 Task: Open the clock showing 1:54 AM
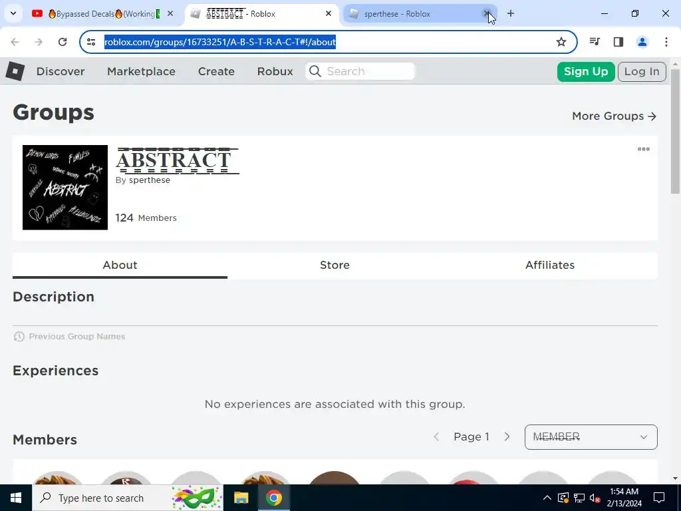(624, 498)
